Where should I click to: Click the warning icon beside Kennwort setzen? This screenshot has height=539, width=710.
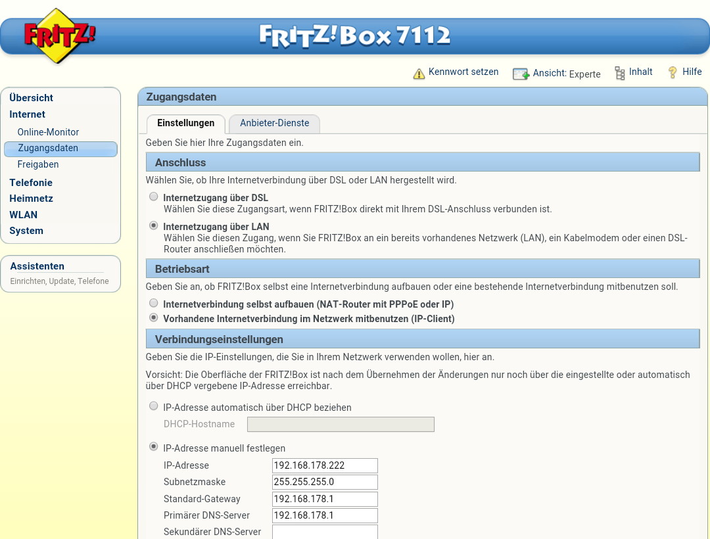click(x=419, y=74)
